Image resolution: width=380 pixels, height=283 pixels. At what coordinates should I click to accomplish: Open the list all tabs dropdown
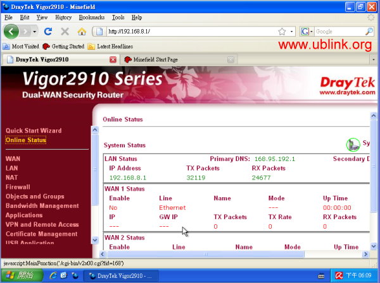(x=374, y=59)
